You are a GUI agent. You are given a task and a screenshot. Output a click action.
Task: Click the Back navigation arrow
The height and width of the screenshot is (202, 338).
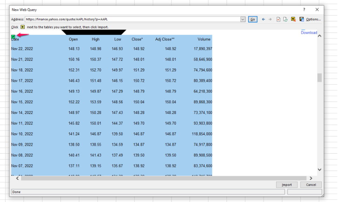point(263,19)
